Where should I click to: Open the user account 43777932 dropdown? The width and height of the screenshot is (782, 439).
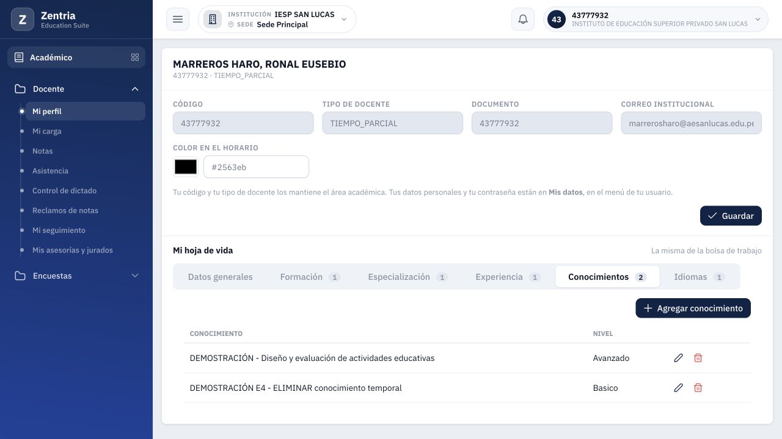[x=656, y=20]
